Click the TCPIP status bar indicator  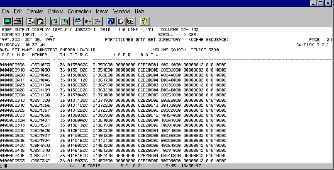(x=94, y=166)
